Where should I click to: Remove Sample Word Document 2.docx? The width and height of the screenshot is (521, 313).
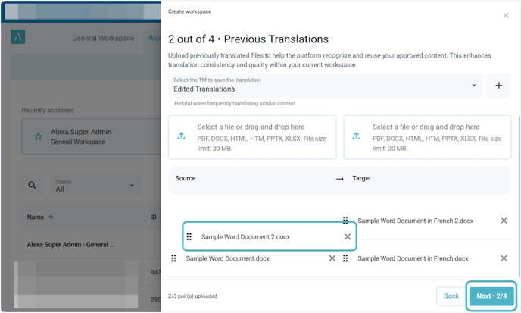tap(348, 236)
